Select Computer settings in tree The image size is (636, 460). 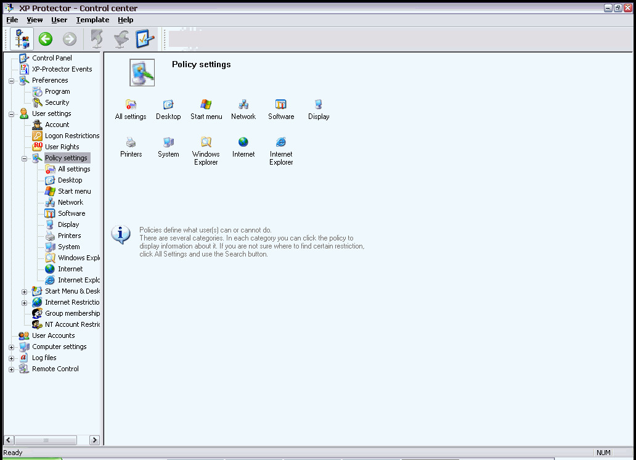tap(59, 347)
